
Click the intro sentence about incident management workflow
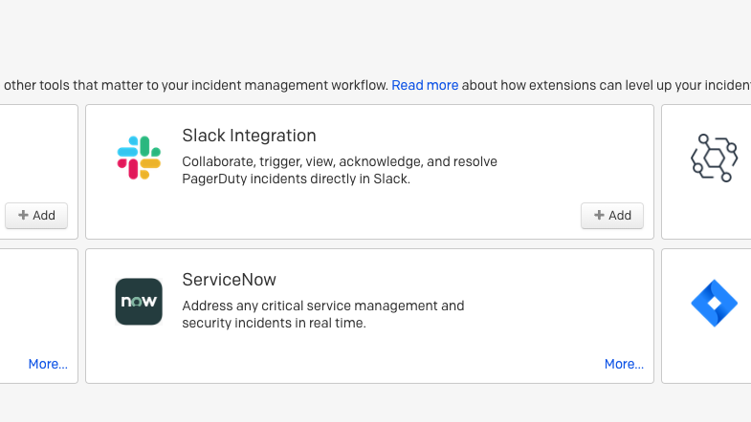[x=191, y=85]
